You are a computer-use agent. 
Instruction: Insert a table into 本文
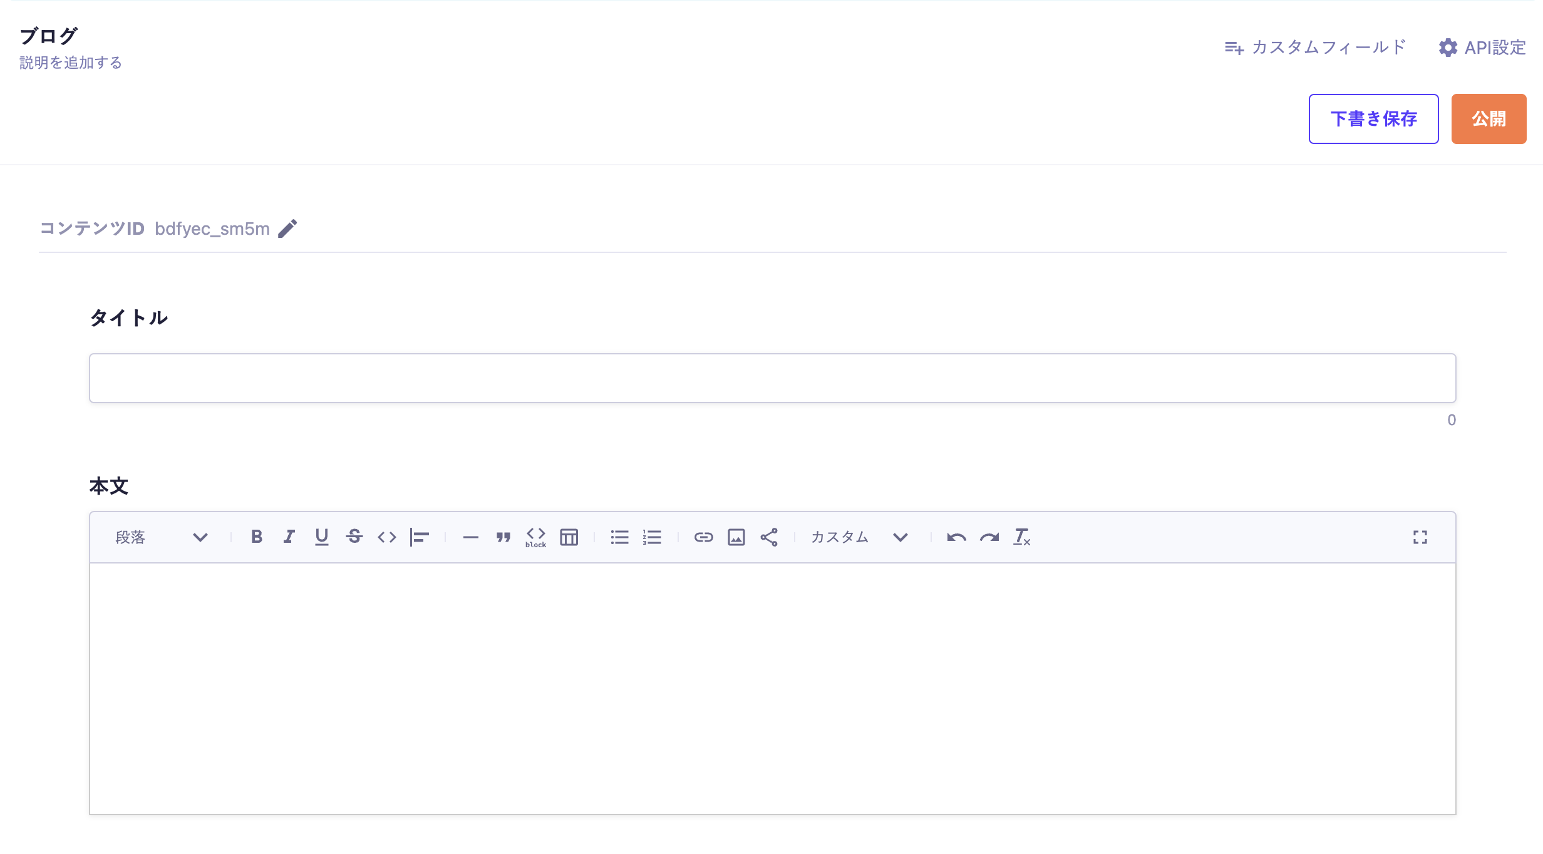click(x=569, y=537)
